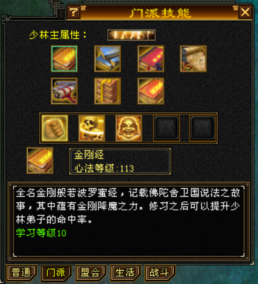
Task: Select the parchment scroll map skill icon
Action: click(193, 59)
